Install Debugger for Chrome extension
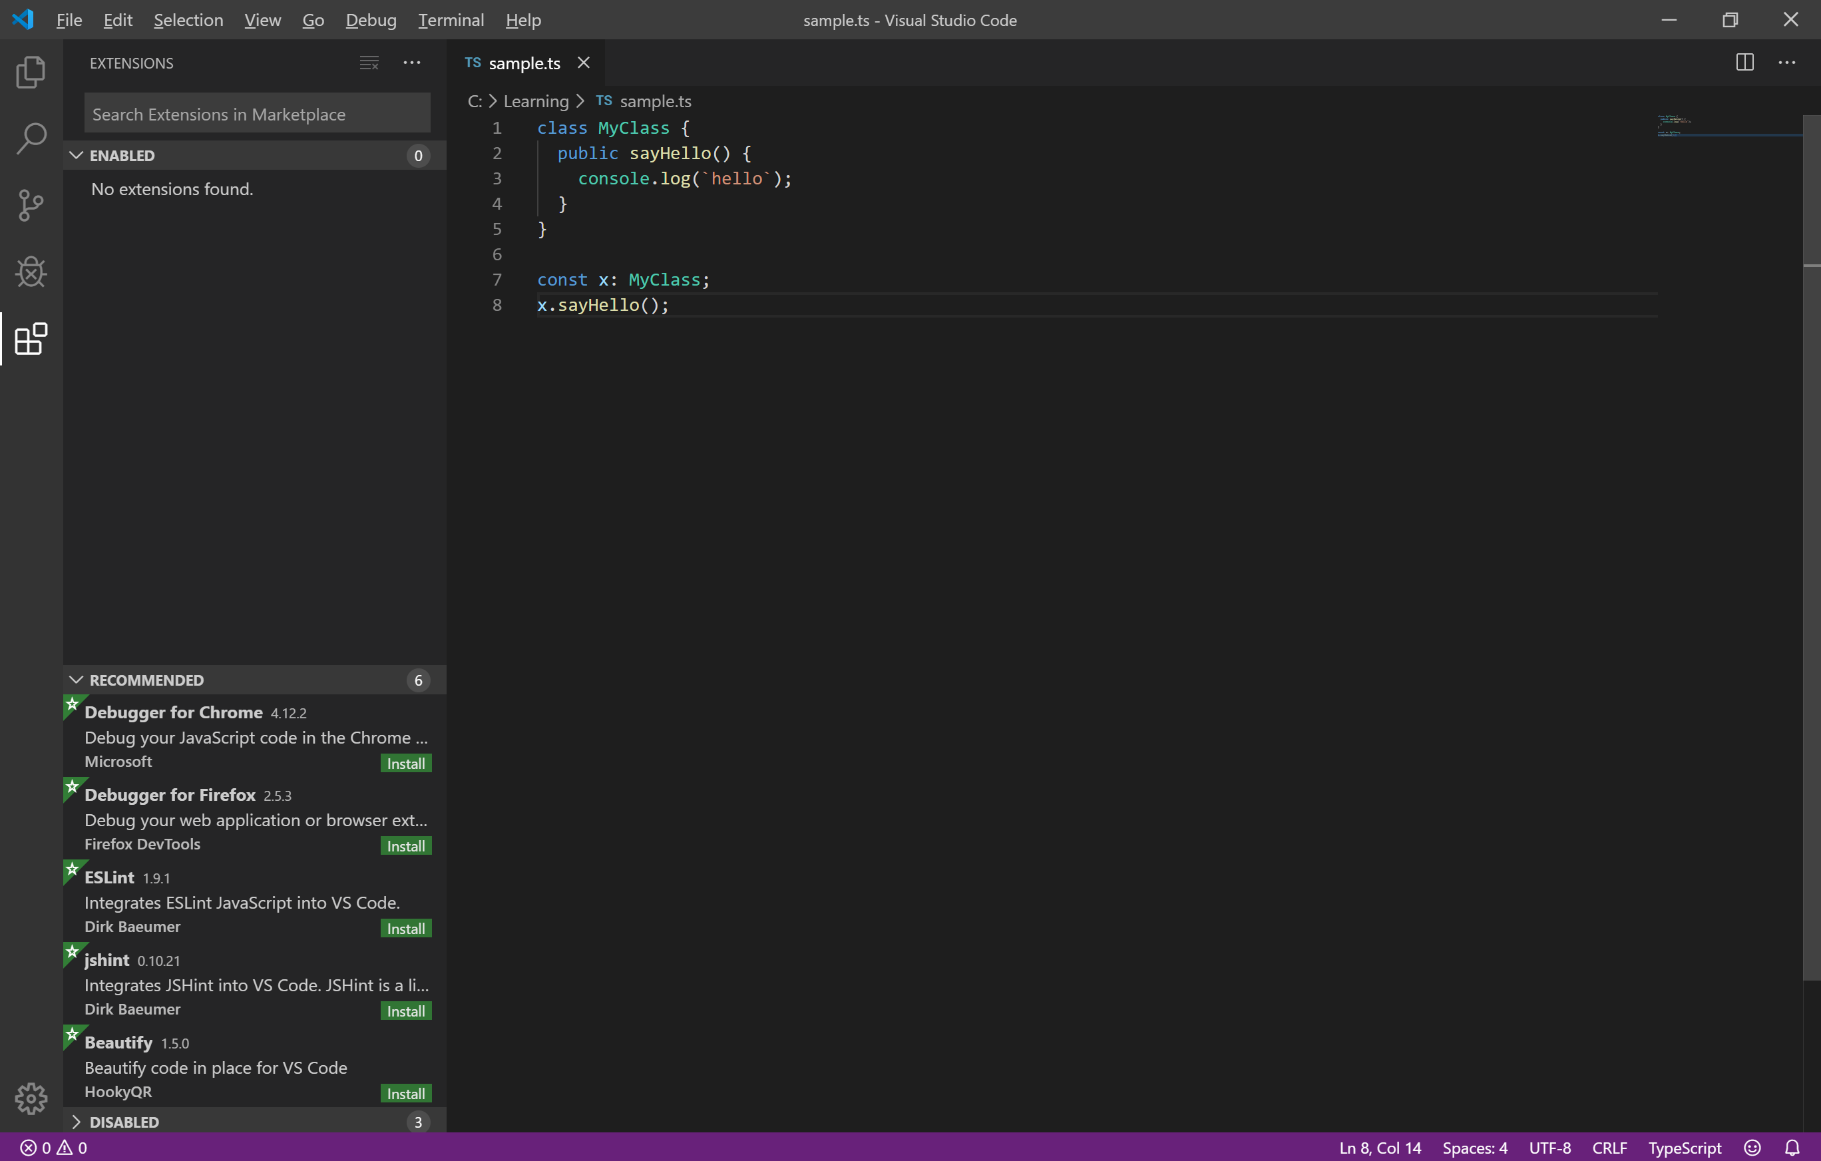1821x1161 pixels. (405, 764)
